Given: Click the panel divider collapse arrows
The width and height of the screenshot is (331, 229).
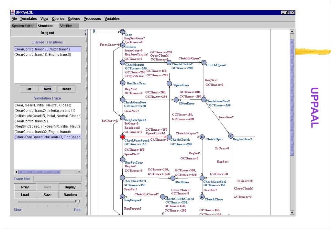Looking at the screenshot, I should (x=86, y=32).
